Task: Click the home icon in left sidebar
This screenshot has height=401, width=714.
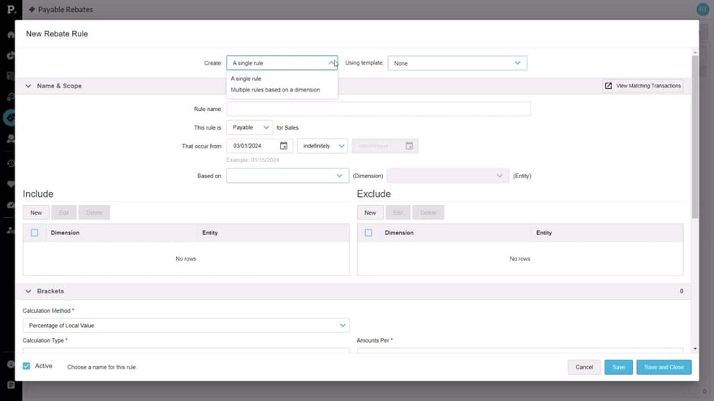Action: (11, 35)
